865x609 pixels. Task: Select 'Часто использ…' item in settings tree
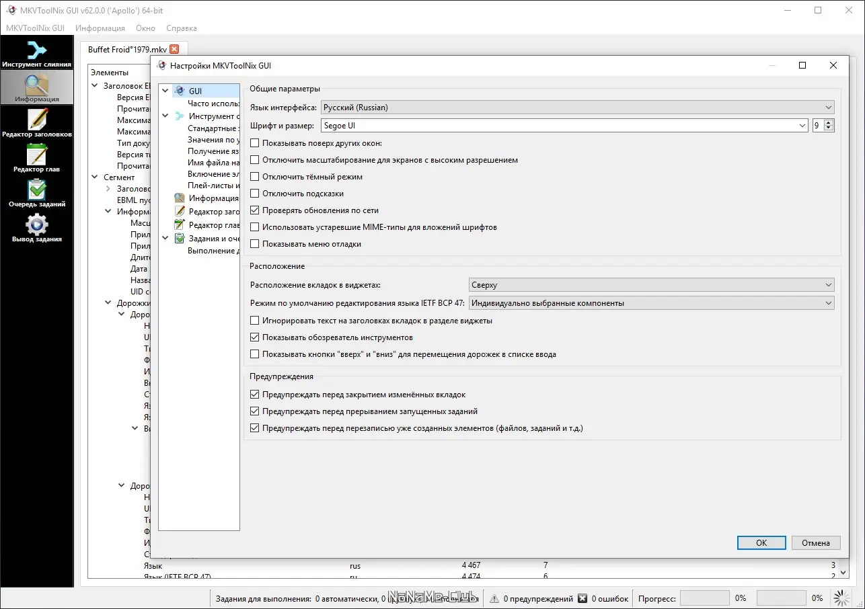tap(213, 104)
